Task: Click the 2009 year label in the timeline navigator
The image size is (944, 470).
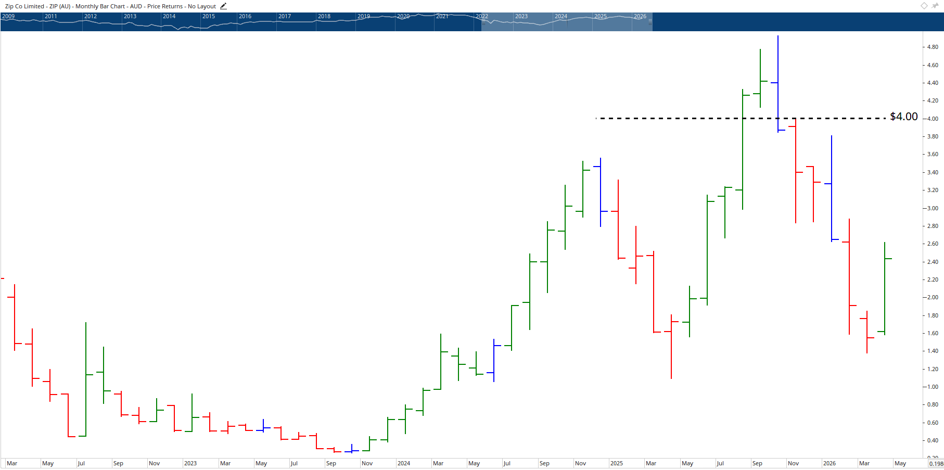Action: (8, 16)
